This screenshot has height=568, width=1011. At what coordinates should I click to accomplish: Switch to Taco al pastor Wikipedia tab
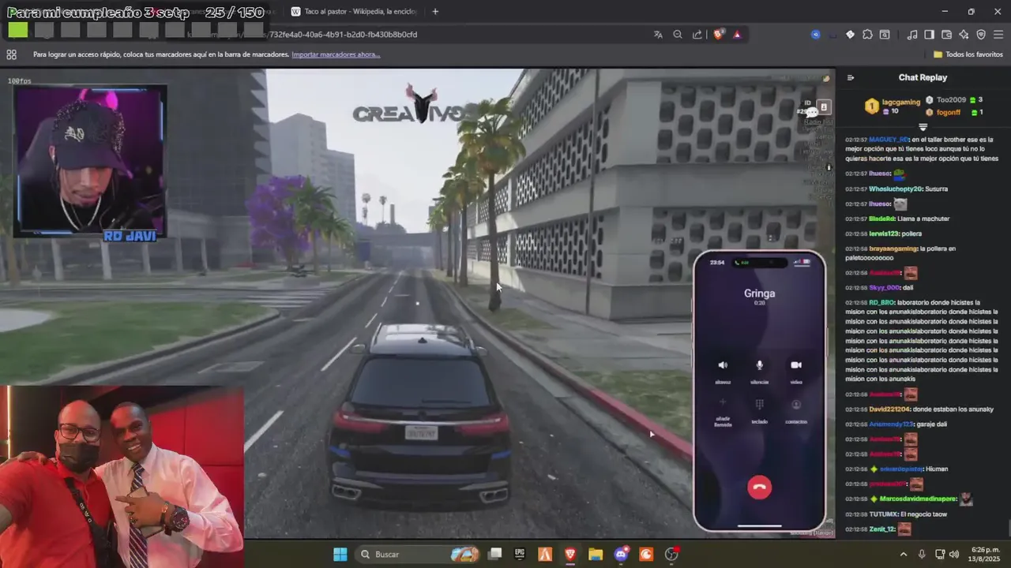354,11
